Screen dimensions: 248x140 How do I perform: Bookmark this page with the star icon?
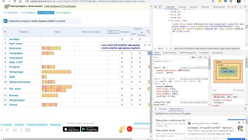pos(213,1)
